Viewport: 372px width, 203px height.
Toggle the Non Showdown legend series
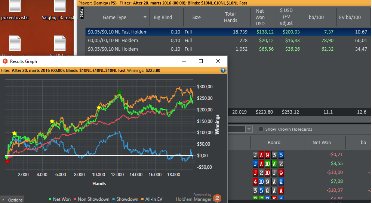click(x=91, y=199)
